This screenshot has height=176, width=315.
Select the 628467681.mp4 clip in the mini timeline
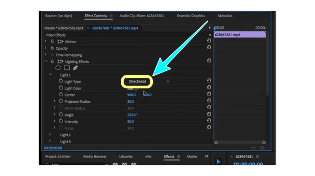240,35
